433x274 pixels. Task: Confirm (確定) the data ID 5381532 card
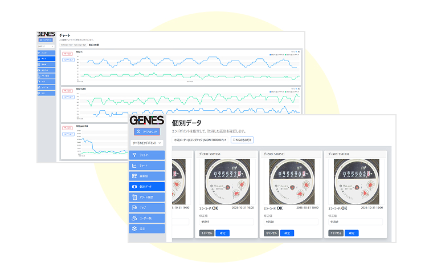pyautogui.click(x=351, y=233)
